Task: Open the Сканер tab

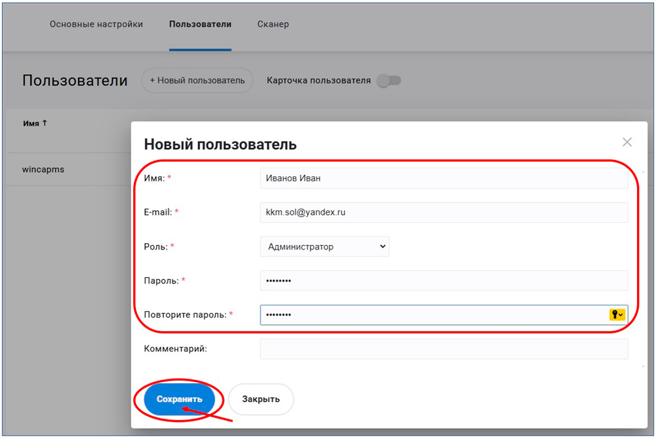Action: coord(272,24)
